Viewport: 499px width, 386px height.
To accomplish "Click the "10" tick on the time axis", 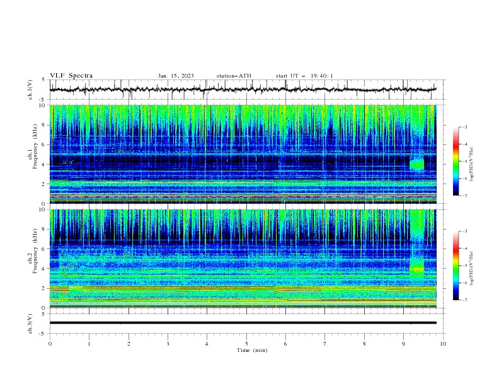I will coord(443,344).
